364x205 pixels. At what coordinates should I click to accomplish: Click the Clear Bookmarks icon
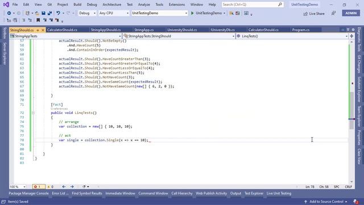(x=57, y=20)
